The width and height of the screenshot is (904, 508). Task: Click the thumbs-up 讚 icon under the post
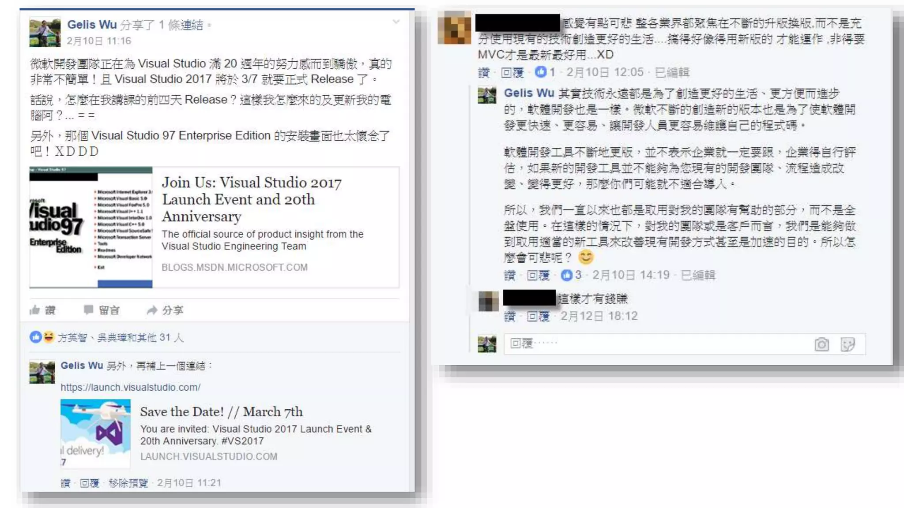coord(35,310)
